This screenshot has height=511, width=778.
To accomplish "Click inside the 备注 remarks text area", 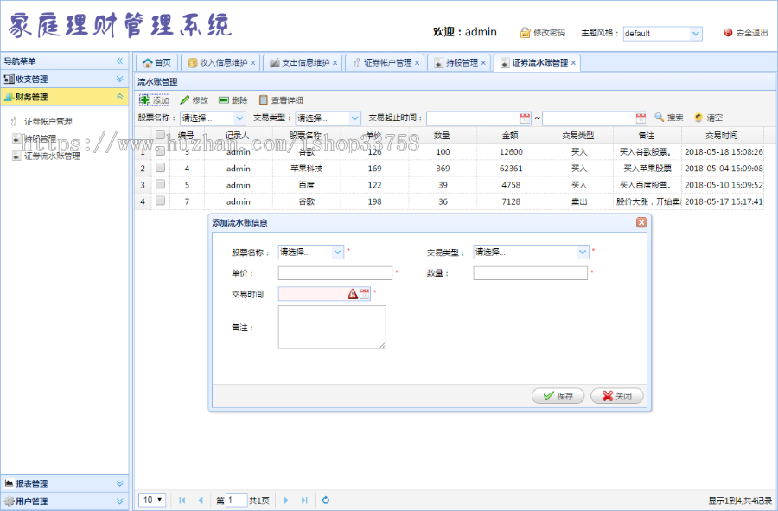I will (333, 327).
